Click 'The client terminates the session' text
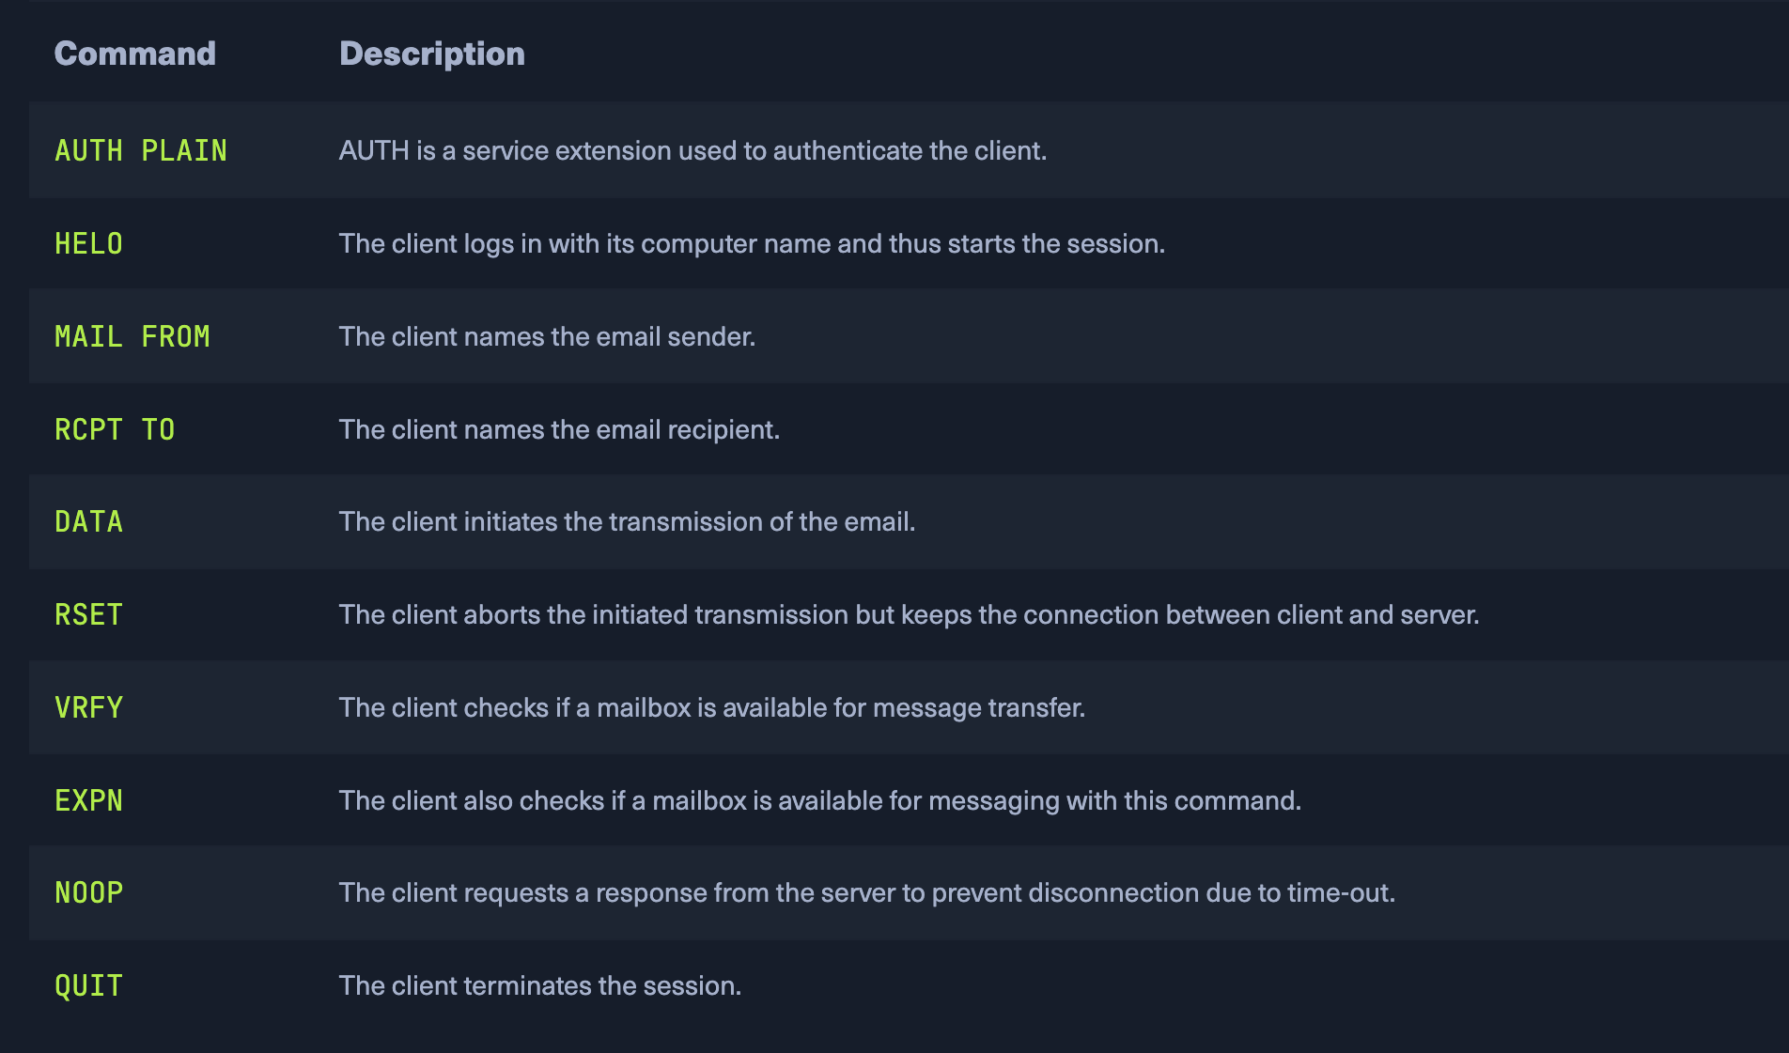1789x1053 pixels. pos(539,985)
